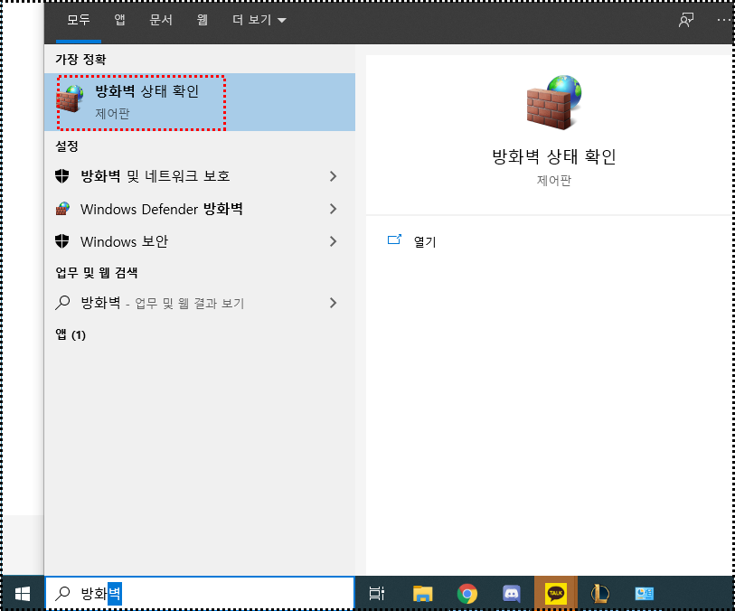Click shield icon beside 방화벽 및 네트워크 보호

point(61,176)
